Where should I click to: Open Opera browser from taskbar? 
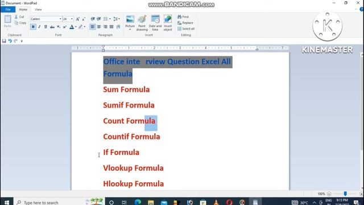pos(229,202)
